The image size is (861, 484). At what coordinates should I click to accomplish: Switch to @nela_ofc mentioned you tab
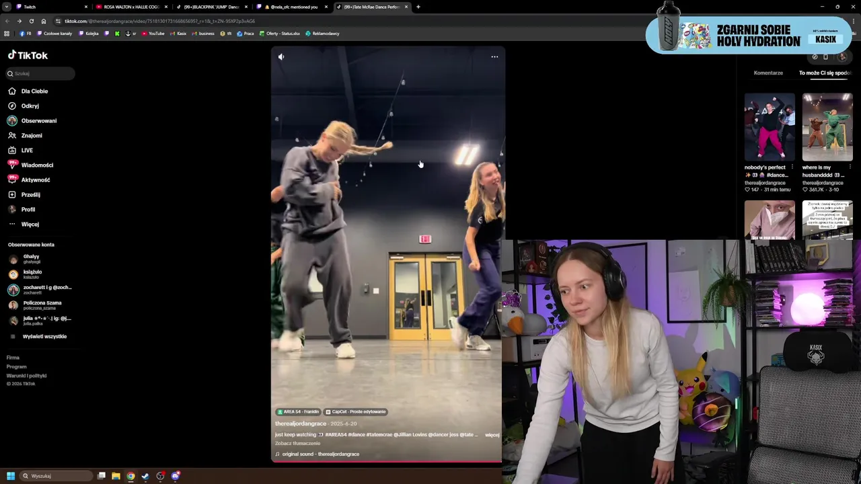point(291,7)
